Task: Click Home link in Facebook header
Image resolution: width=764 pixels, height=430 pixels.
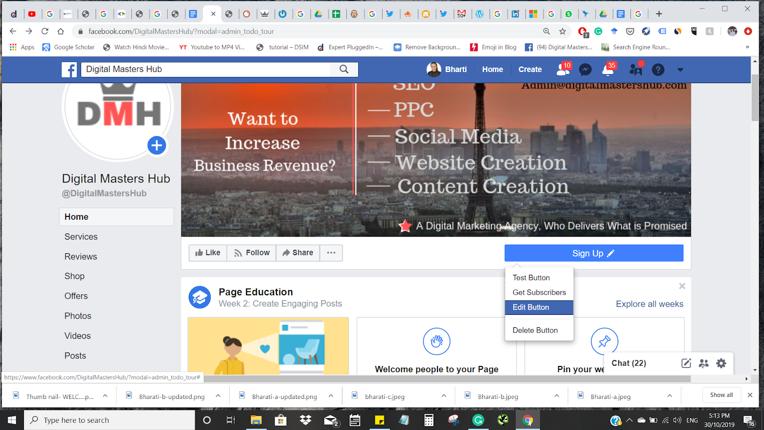Action: click(x=492, y=69)
